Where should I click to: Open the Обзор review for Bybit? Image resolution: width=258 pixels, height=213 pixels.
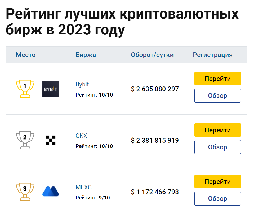click(x=217, y=95)
